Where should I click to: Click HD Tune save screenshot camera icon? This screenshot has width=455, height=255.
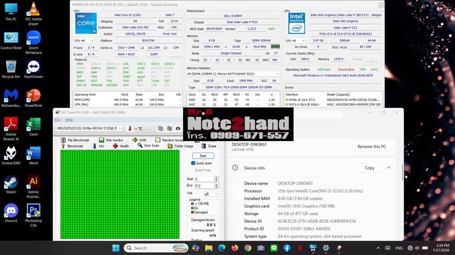pos(178,128)
